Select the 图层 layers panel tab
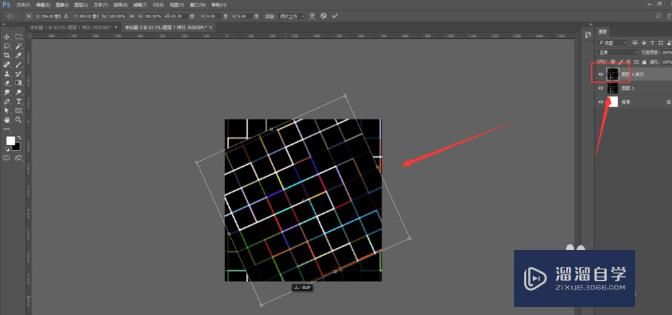The height and width of the screenshot is (315, 672). point(603,31)
